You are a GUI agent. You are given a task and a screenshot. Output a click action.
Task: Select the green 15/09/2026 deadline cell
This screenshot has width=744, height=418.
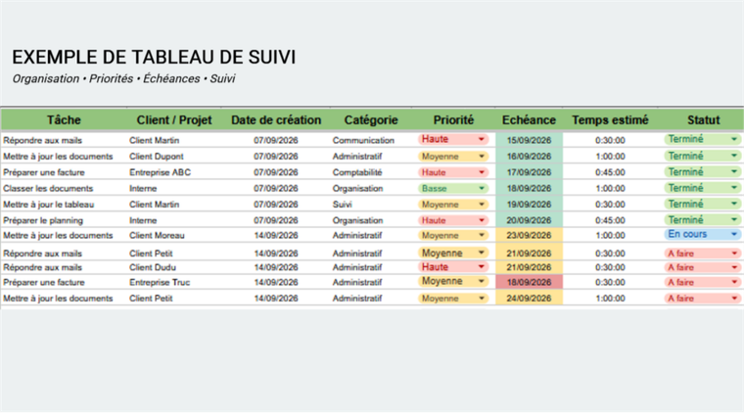click(529, 140)
